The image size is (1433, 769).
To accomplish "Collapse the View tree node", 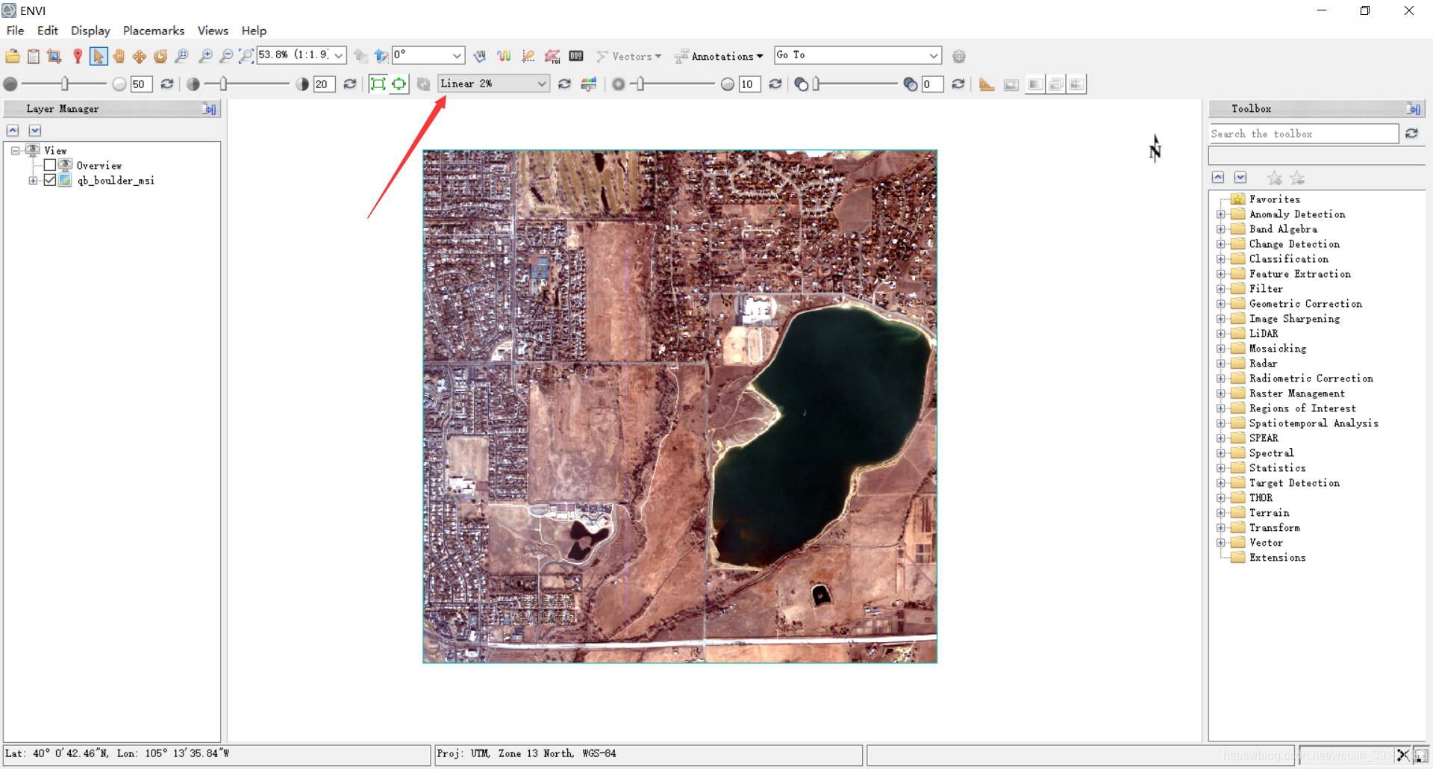I will tap(15, 151).
